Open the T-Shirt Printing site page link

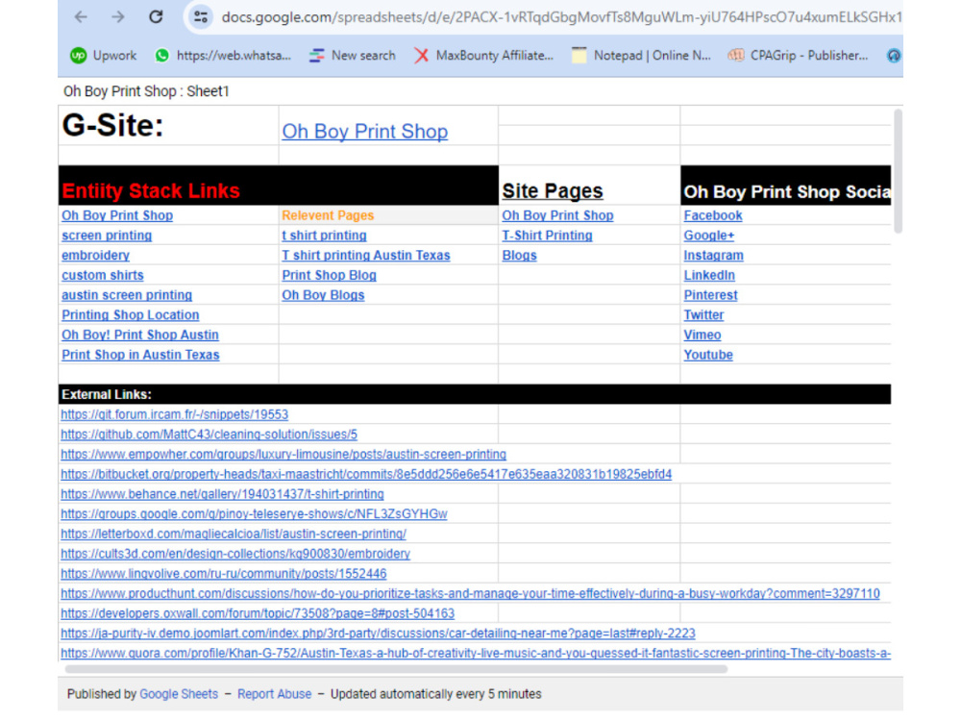click(x=547, y=235)
